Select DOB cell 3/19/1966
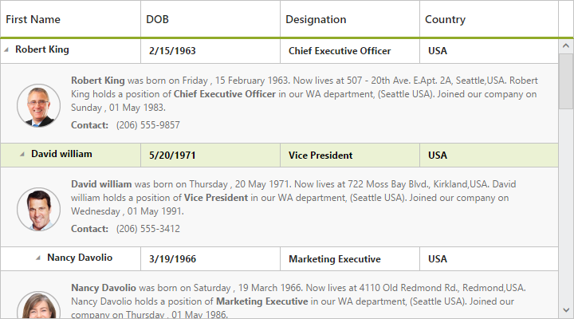This screenshot has height=319, width=574. [172, 259]
